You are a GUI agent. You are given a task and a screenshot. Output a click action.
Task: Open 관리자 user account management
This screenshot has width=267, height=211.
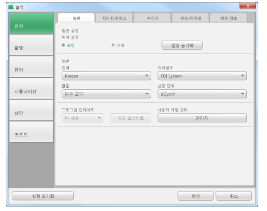tap(202, 118)
